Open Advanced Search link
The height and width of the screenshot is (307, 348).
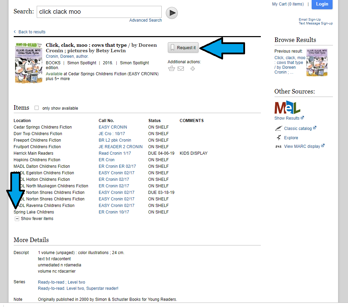(x=146, y=20)
